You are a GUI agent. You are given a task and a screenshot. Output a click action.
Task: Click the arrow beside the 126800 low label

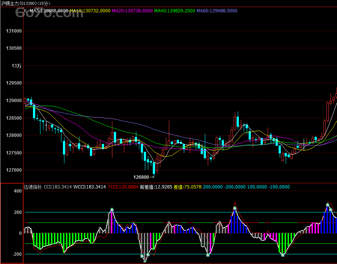pos(152,177)
